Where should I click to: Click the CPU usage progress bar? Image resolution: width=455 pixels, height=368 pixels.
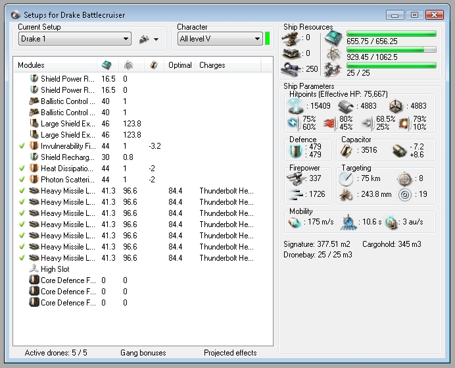pyautogui.click(x=391, y=34)
